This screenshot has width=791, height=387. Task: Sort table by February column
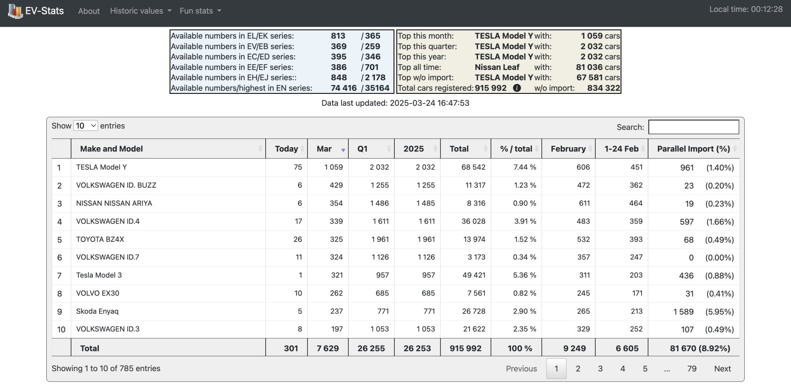(569, 149)
